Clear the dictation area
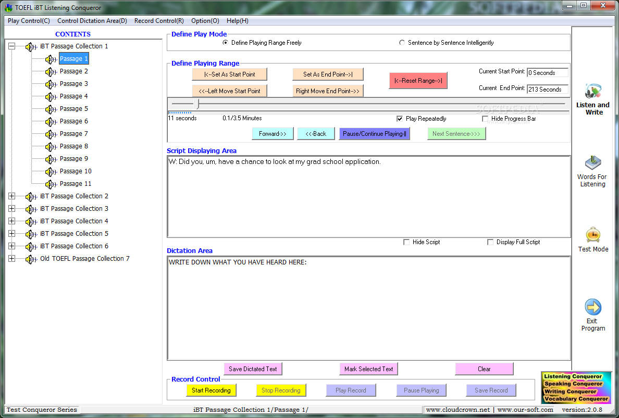This screenshot has height=418, width=619. pyautogui.click(x=484, y=369)
